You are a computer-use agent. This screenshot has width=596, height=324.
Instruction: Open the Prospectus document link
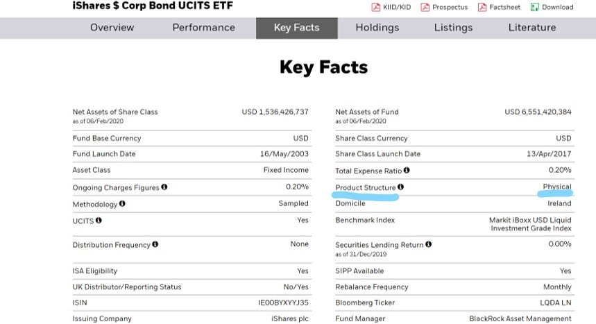[x=450, y=7]
